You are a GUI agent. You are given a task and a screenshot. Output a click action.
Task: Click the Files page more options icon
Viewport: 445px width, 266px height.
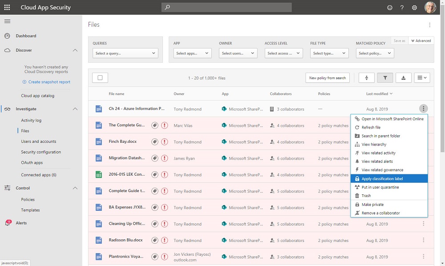[x=430, y=25]
